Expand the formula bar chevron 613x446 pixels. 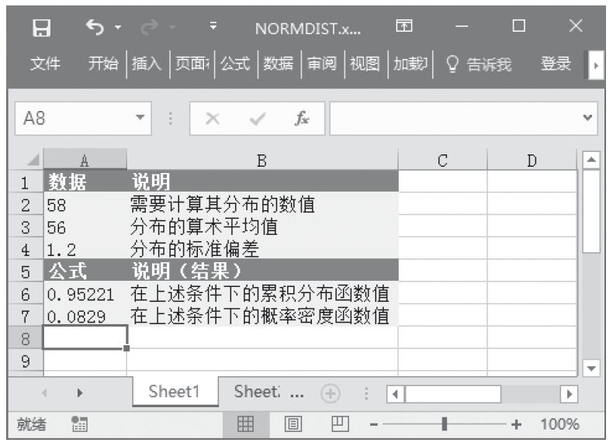pos(587,119)
